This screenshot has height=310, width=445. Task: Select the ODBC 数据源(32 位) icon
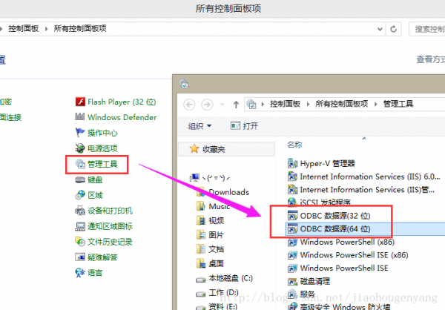click(x=293, y=216)
